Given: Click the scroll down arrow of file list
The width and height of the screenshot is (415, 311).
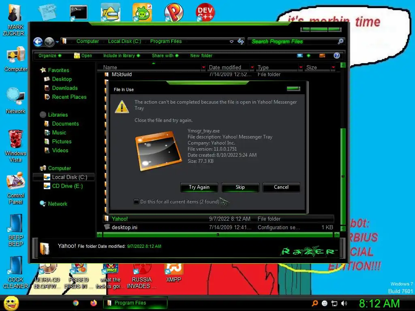Looking at the screenshot, I should point(343,228).
